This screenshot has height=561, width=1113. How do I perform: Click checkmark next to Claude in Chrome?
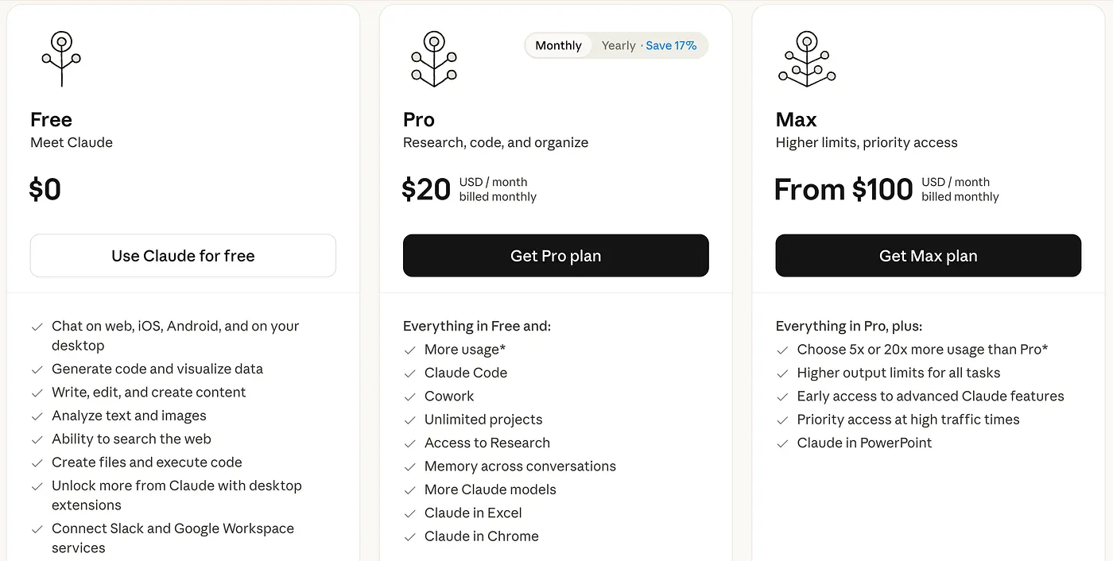410,537
